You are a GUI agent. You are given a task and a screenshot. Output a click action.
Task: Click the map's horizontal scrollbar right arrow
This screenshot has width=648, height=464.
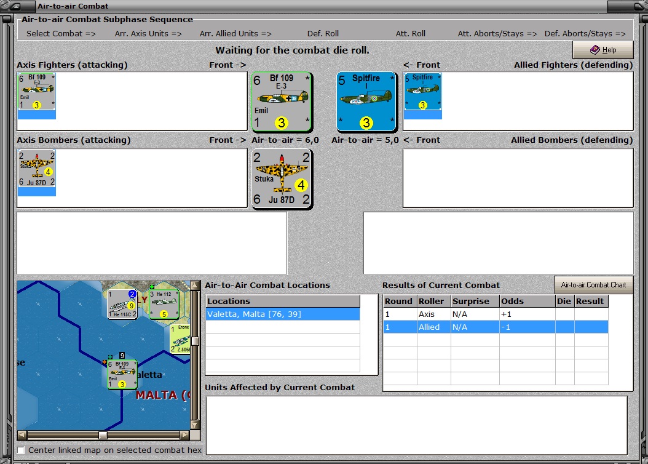184,435
